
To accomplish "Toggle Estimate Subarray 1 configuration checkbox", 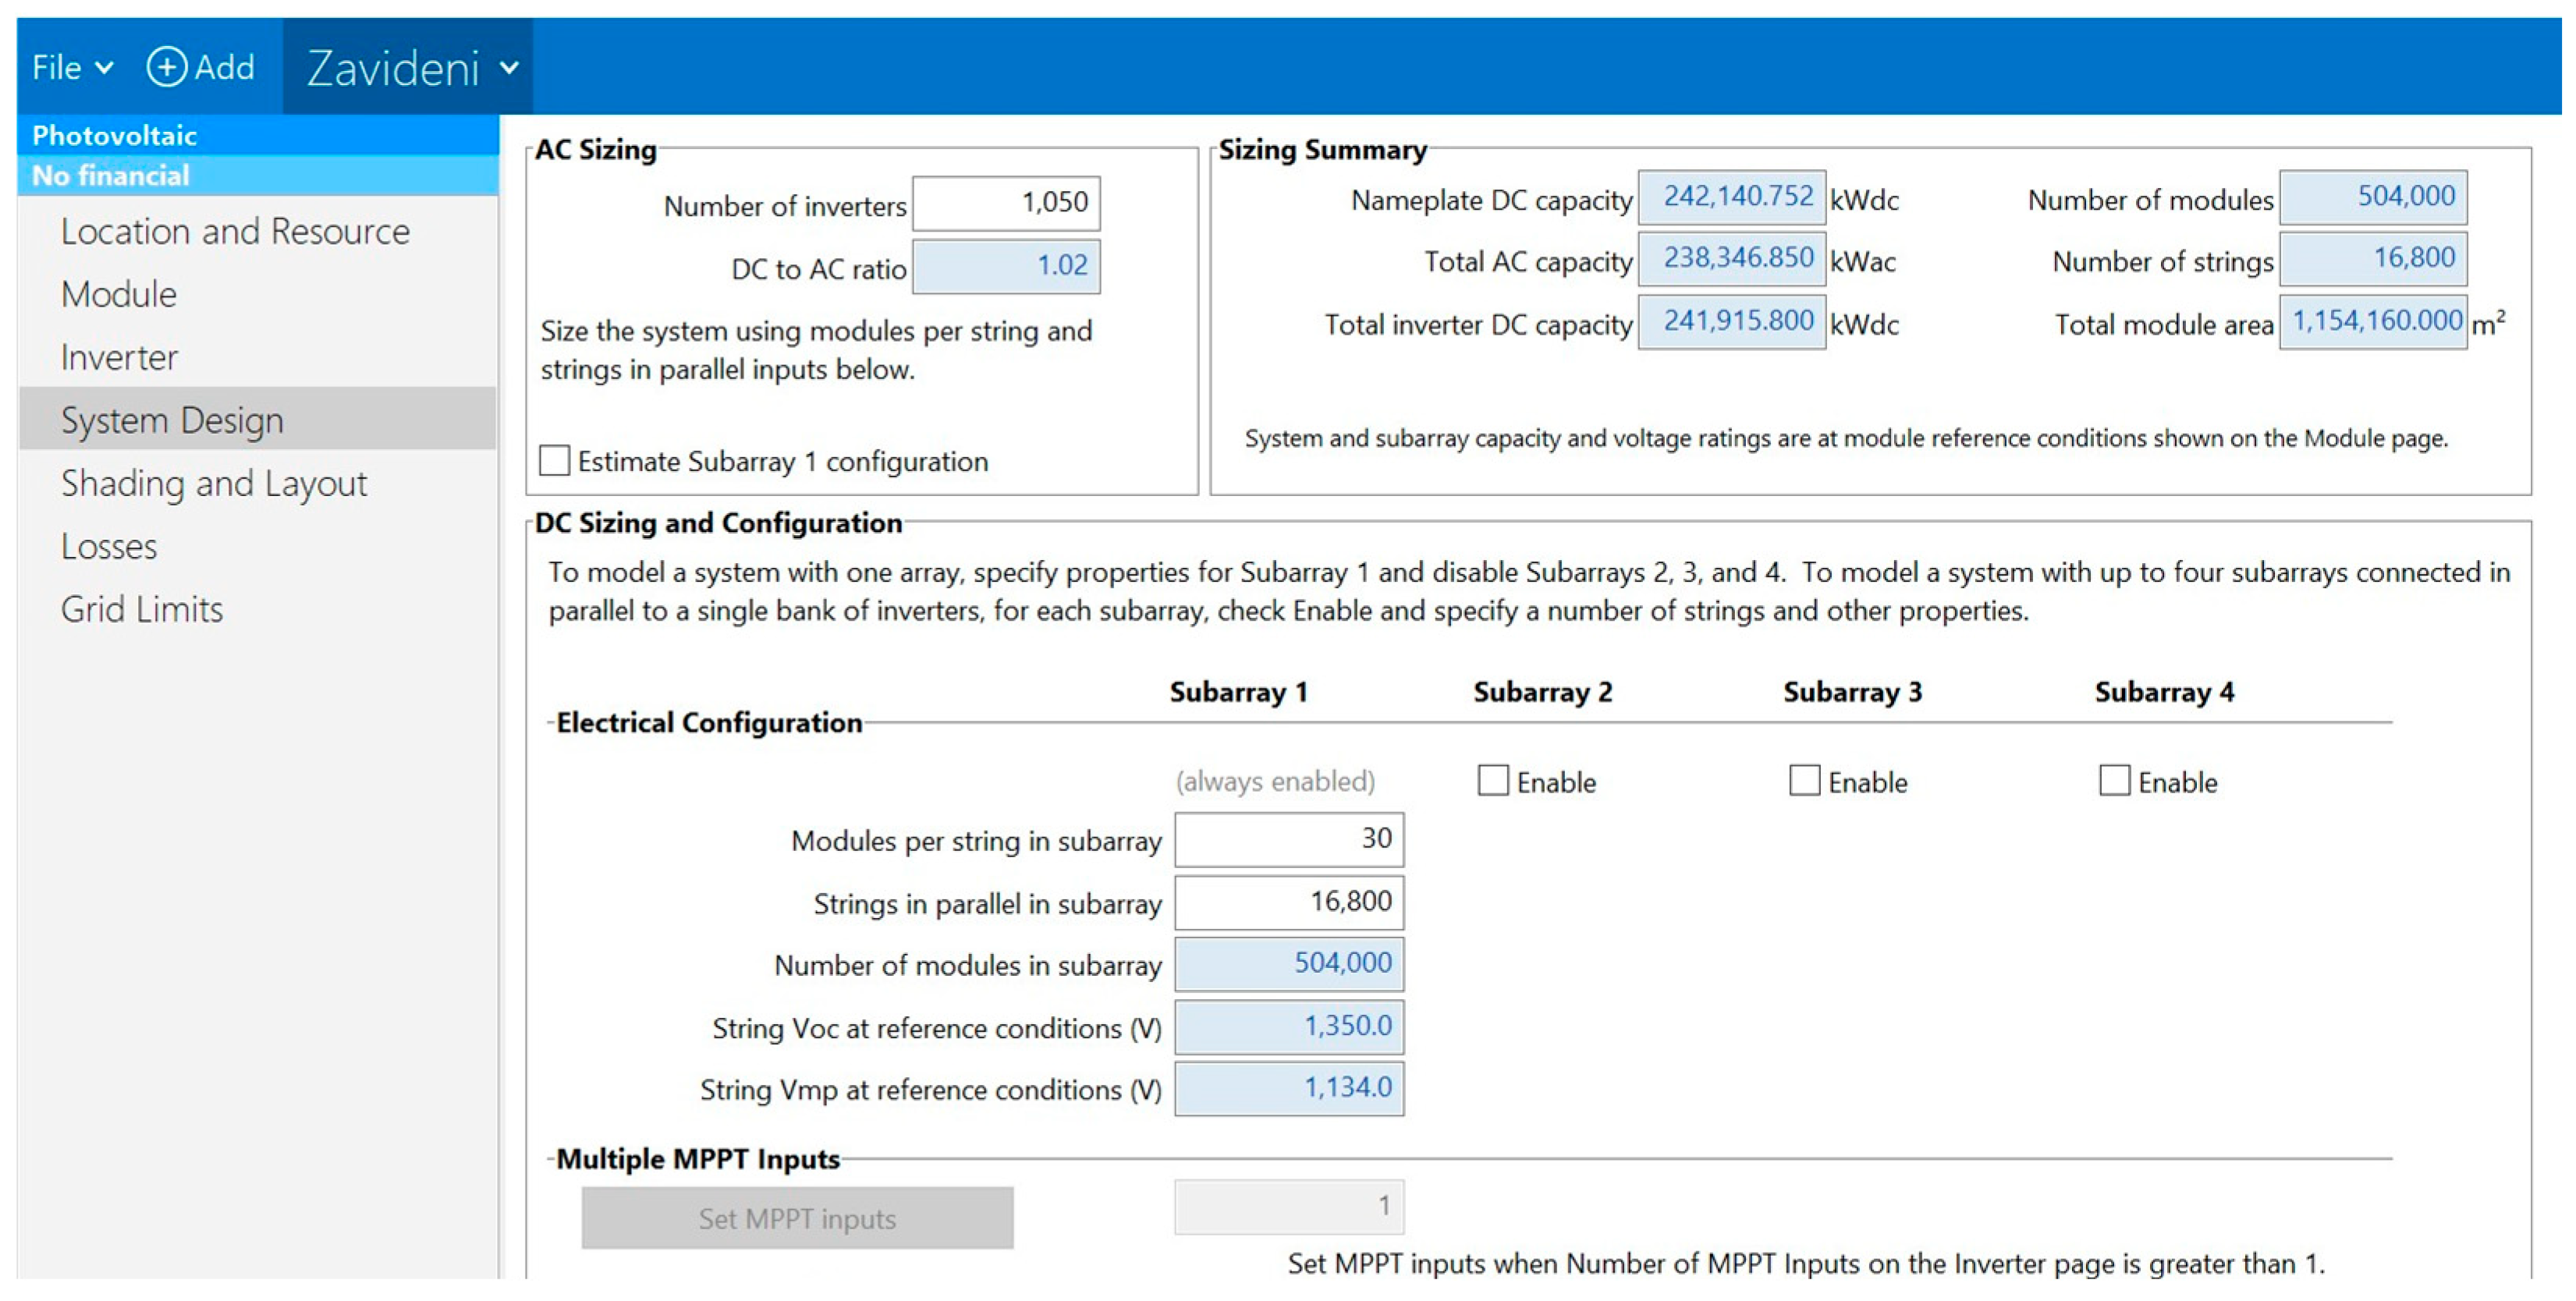I will [555, 460].
